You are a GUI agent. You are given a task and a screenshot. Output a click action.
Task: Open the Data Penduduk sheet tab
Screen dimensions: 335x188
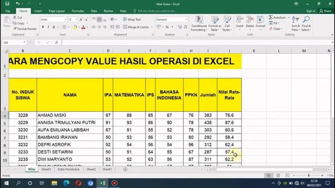pos(69,169)
